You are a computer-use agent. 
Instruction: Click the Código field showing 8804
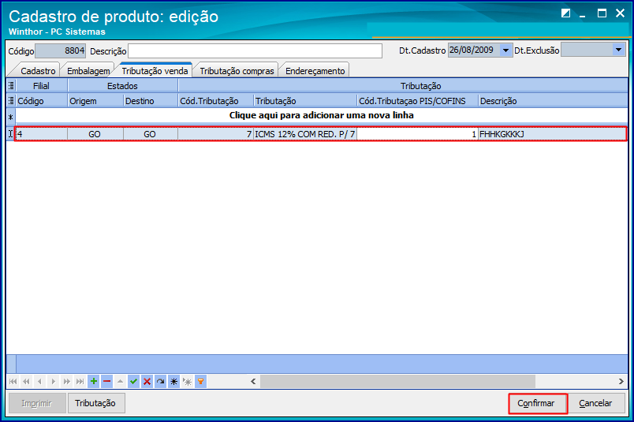pos(61,50)
